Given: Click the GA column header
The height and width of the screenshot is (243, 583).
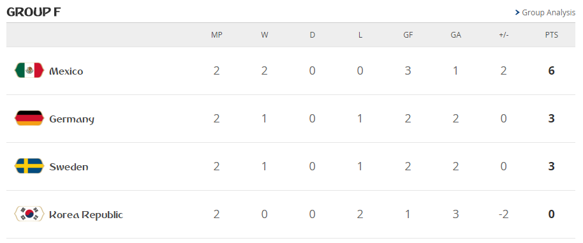Looking at the screenshot, I should (x=455, y=35).
